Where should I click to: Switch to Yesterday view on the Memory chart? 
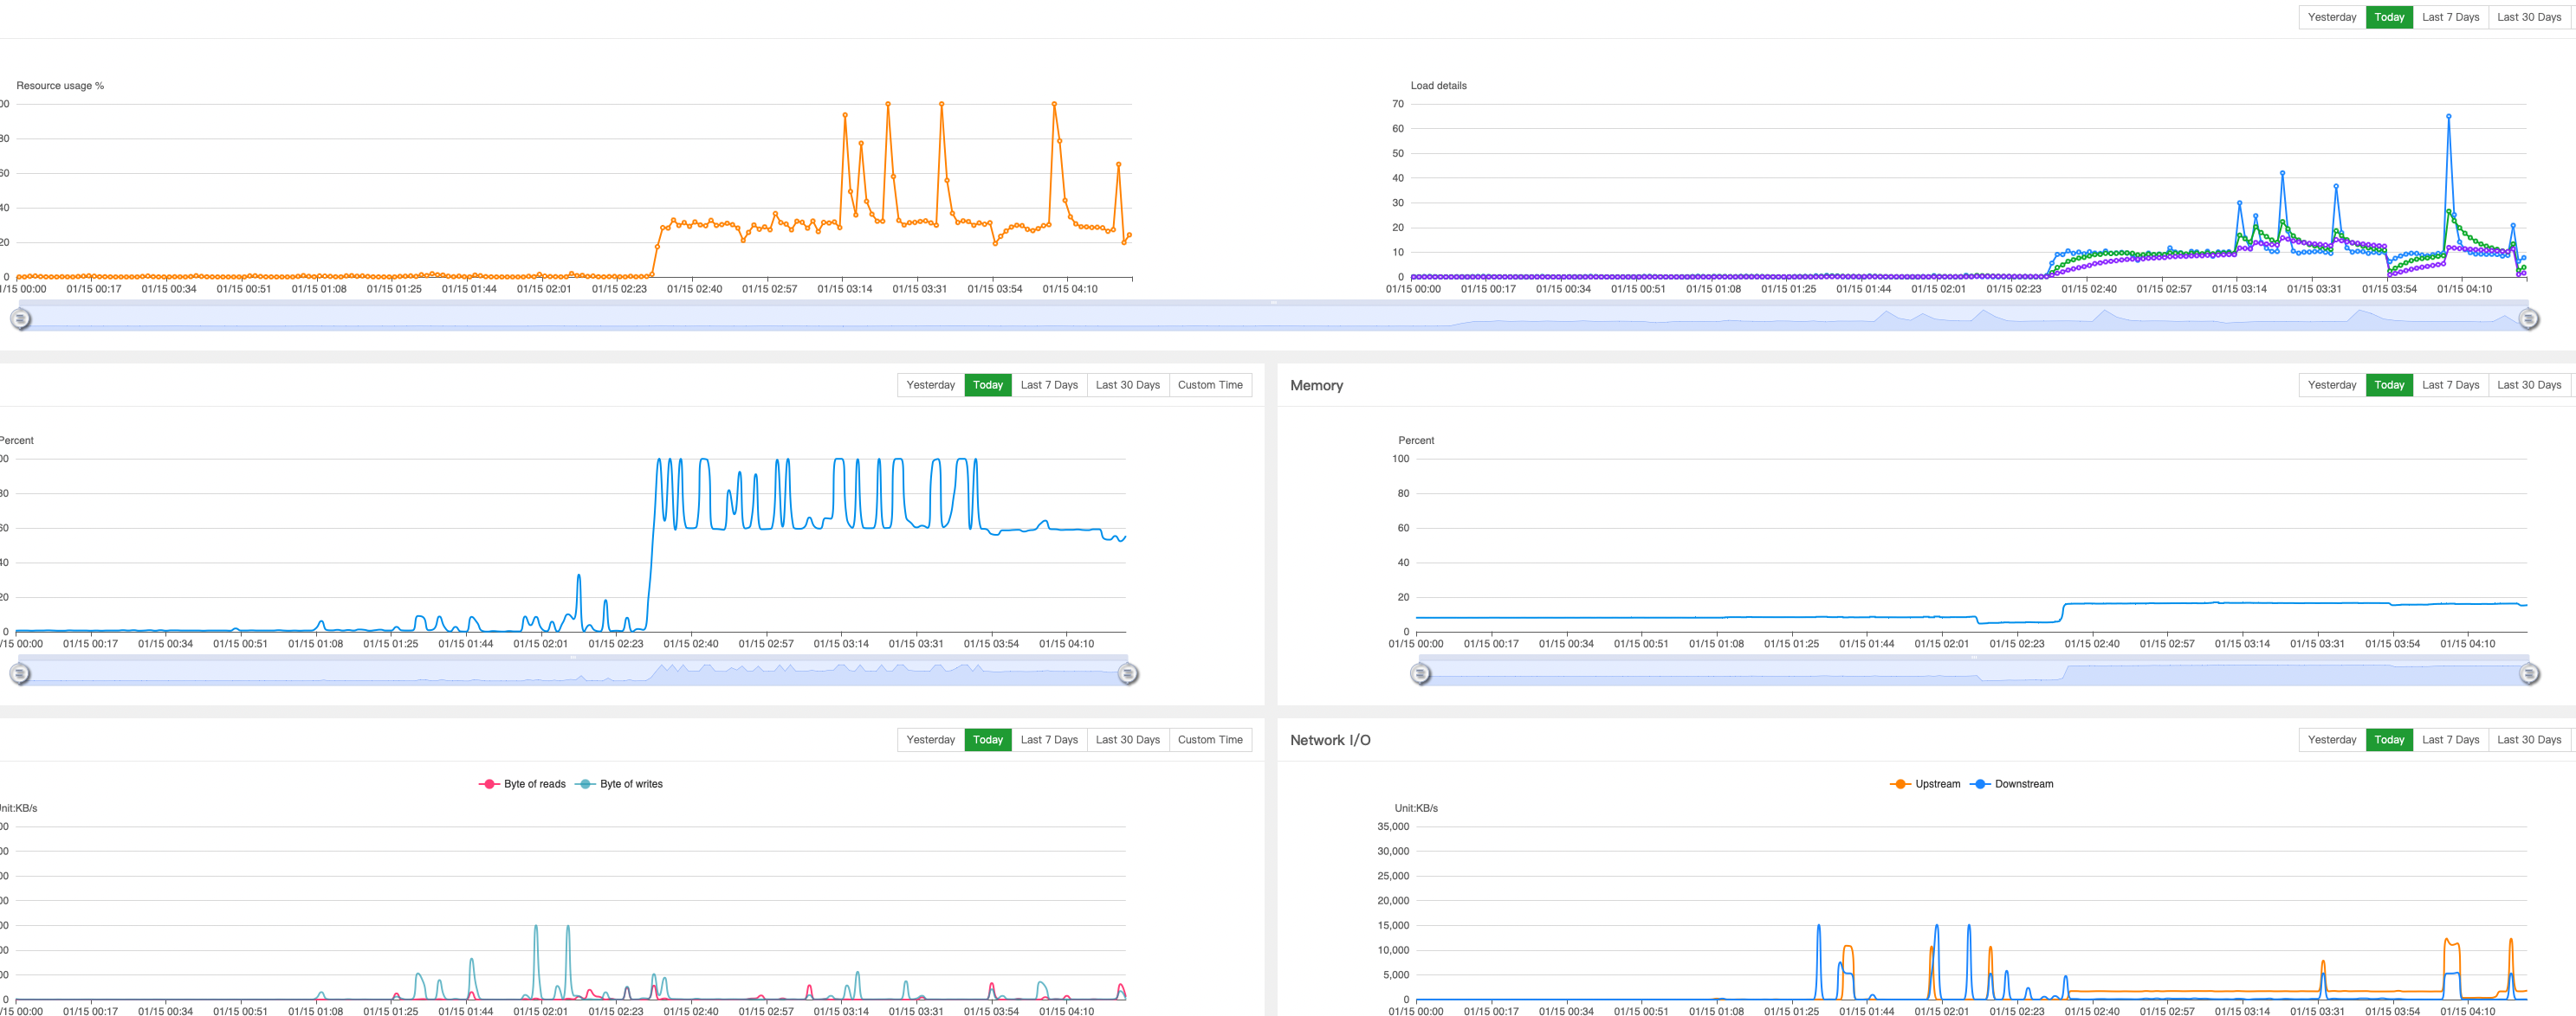(x=2332, y=384)
